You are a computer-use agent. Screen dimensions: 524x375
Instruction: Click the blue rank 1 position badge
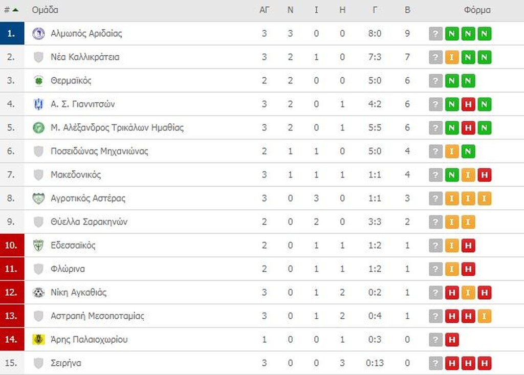12,34
